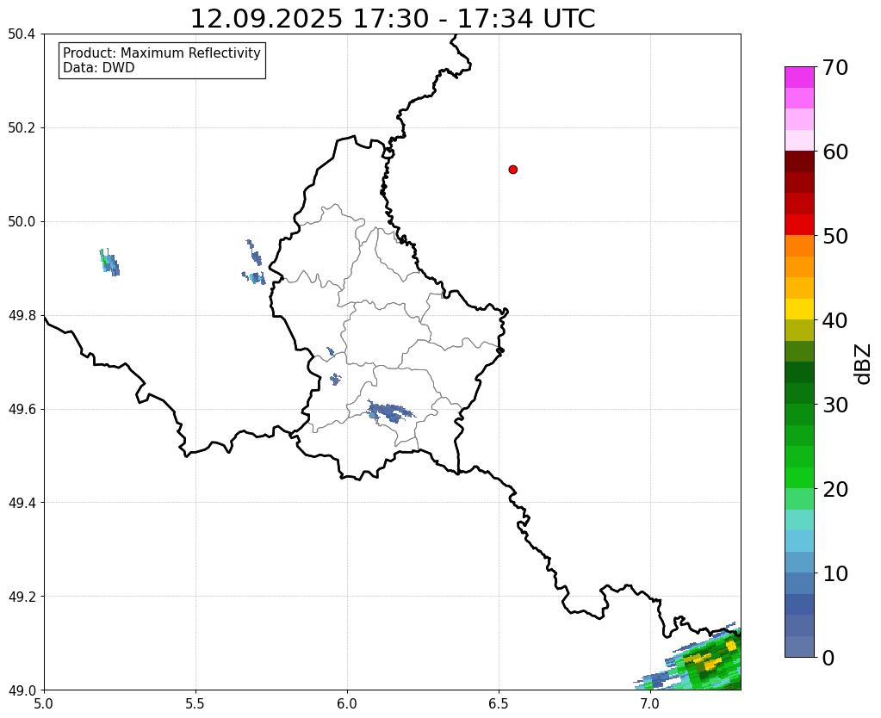Click the latitude axis label 49.4
The height and width of the screenshot is (718, 881).
[x=22, y=503]
